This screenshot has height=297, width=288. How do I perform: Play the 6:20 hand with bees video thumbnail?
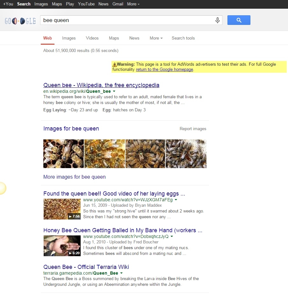point(62,246)
